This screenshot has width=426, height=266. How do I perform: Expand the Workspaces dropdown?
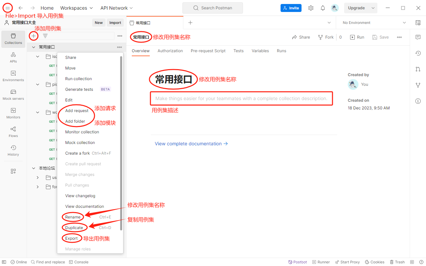77,8
